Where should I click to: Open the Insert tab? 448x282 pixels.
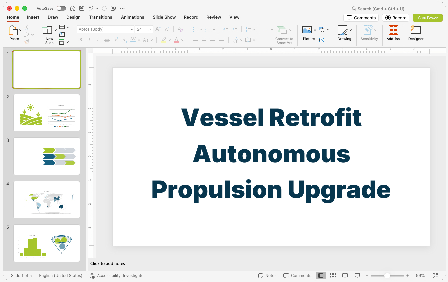(33, 17)
